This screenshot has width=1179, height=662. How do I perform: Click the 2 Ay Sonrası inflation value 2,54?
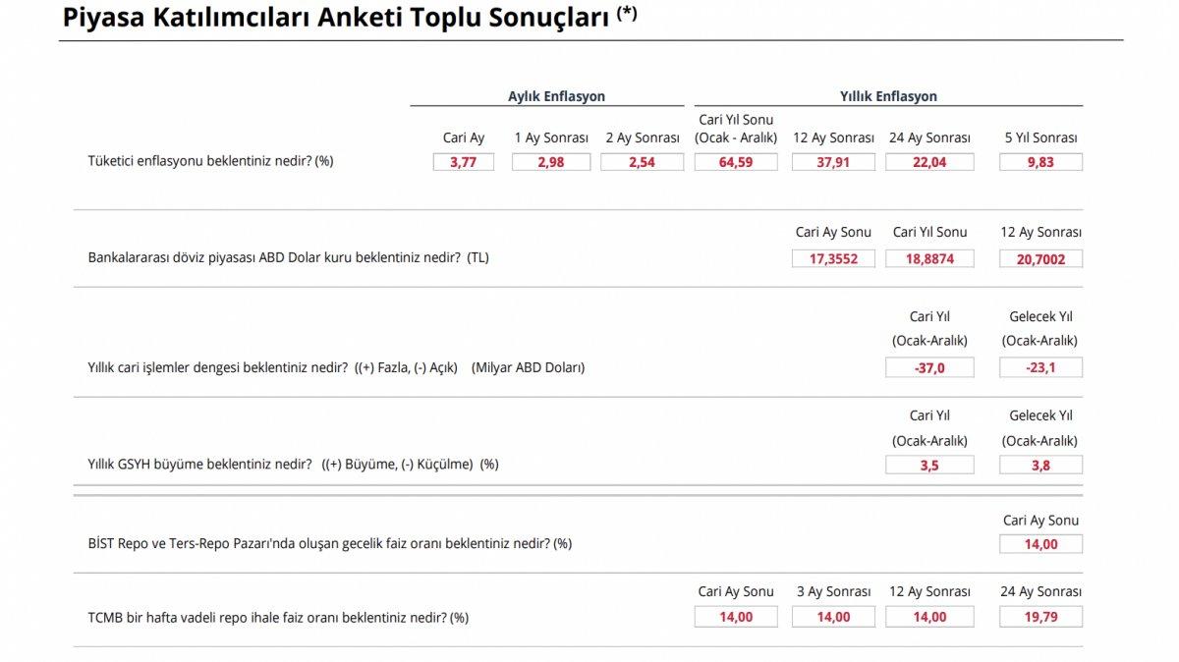click(x=642, y=162)
